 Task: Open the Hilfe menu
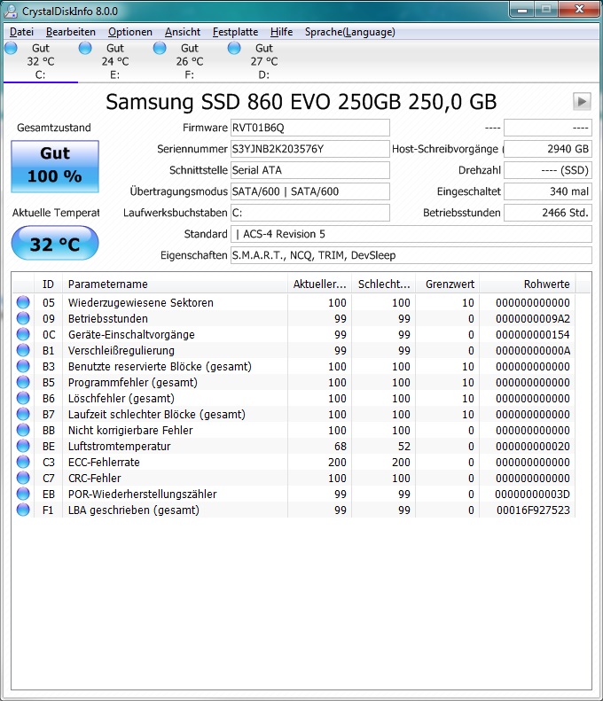(281, 32)
